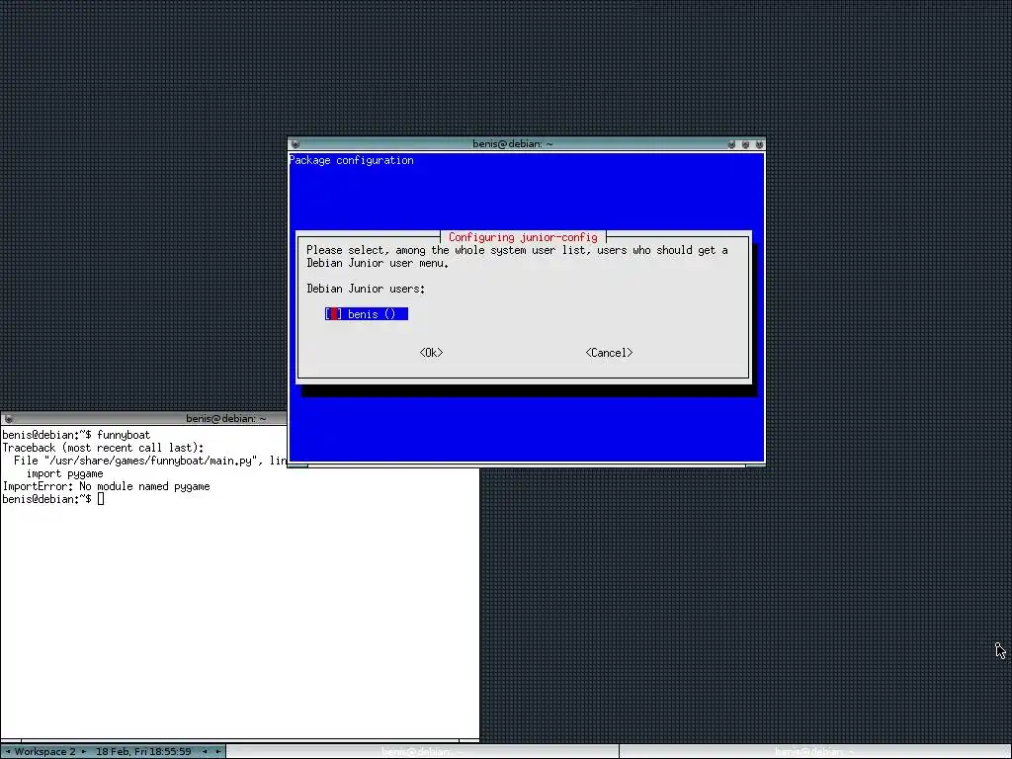The image size is (1012, 759).
Task: Click the 'ImportError: No module named pygame' line
Action: (106, 486)
